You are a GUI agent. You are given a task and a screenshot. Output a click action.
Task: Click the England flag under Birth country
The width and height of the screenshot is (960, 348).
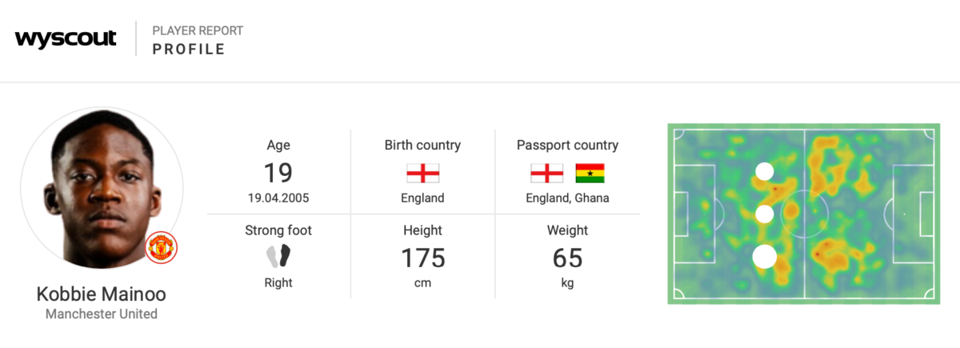tap(422, 173)
